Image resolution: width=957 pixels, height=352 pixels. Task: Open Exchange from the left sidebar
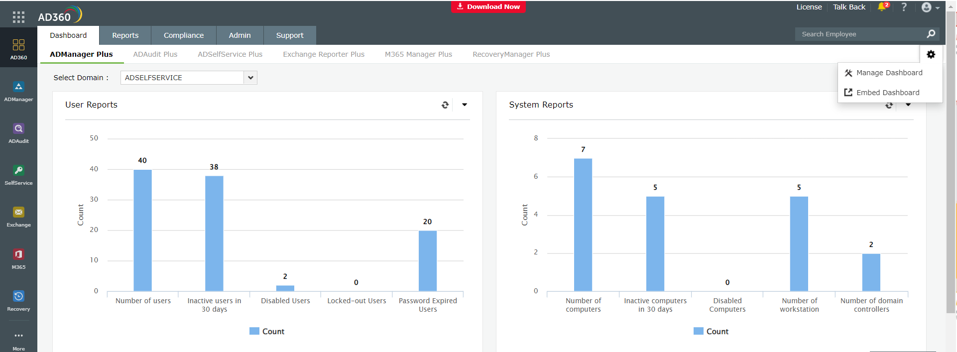click(x=18, y=217)
